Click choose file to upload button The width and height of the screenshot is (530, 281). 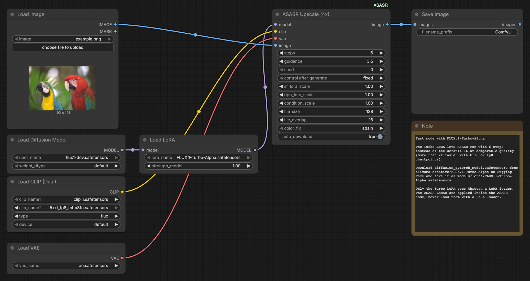click(63, 47)
